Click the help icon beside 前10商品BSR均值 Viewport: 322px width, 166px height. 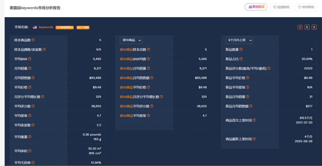(148, 59)
